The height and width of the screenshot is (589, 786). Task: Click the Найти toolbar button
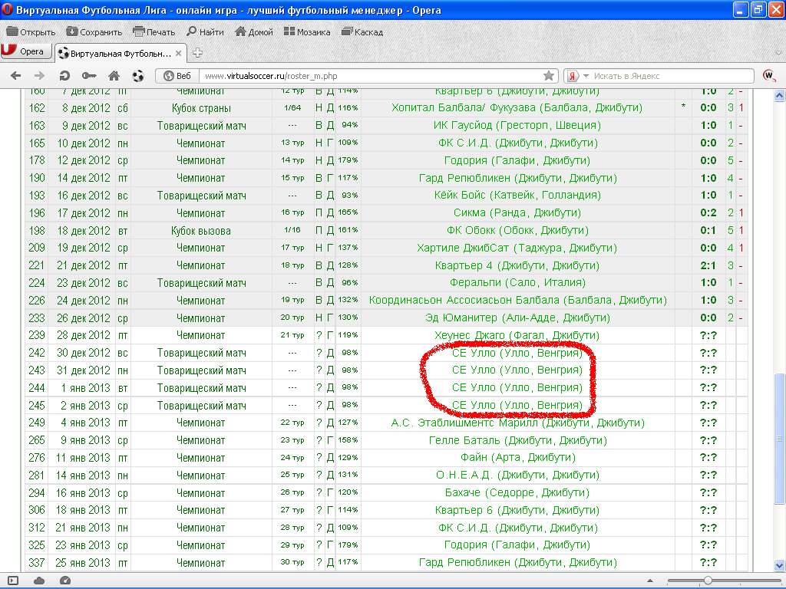point(205,32)
